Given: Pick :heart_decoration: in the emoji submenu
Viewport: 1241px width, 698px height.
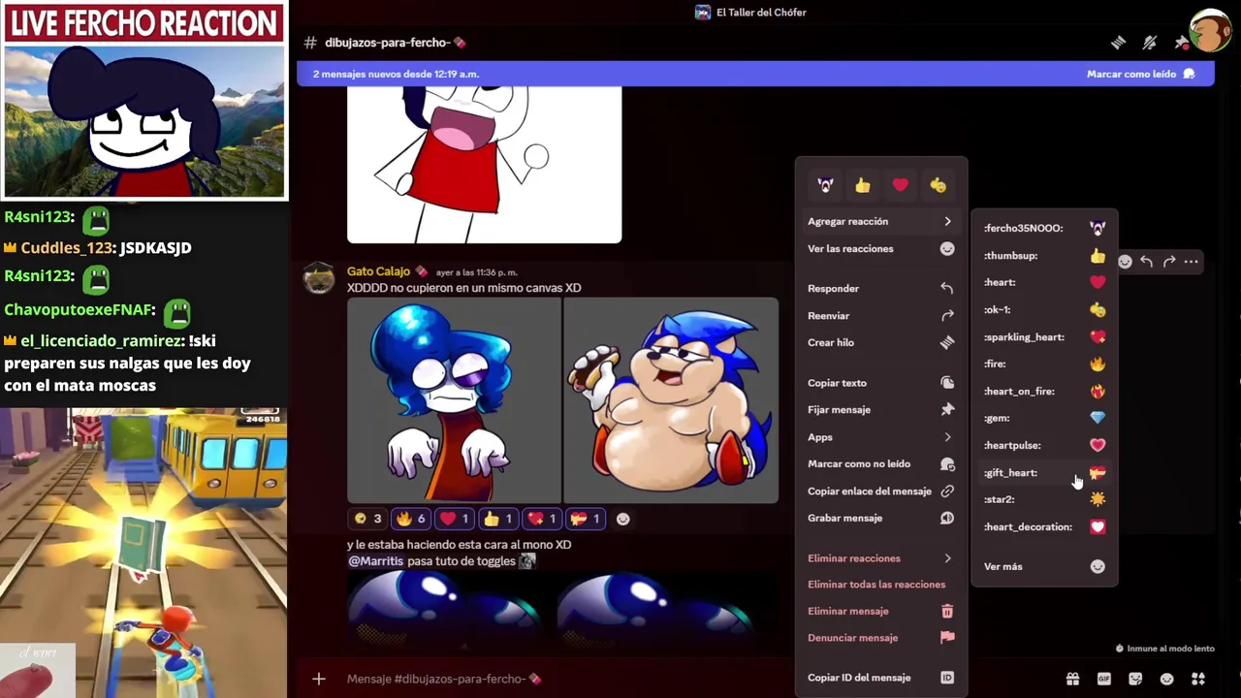Looking at the screenshot, I should click(x=1044, y=526).
